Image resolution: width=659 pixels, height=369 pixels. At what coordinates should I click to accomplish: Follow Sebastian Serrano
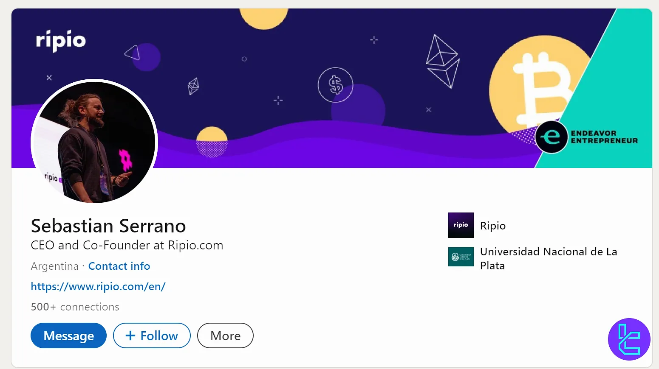pos(152,335)
